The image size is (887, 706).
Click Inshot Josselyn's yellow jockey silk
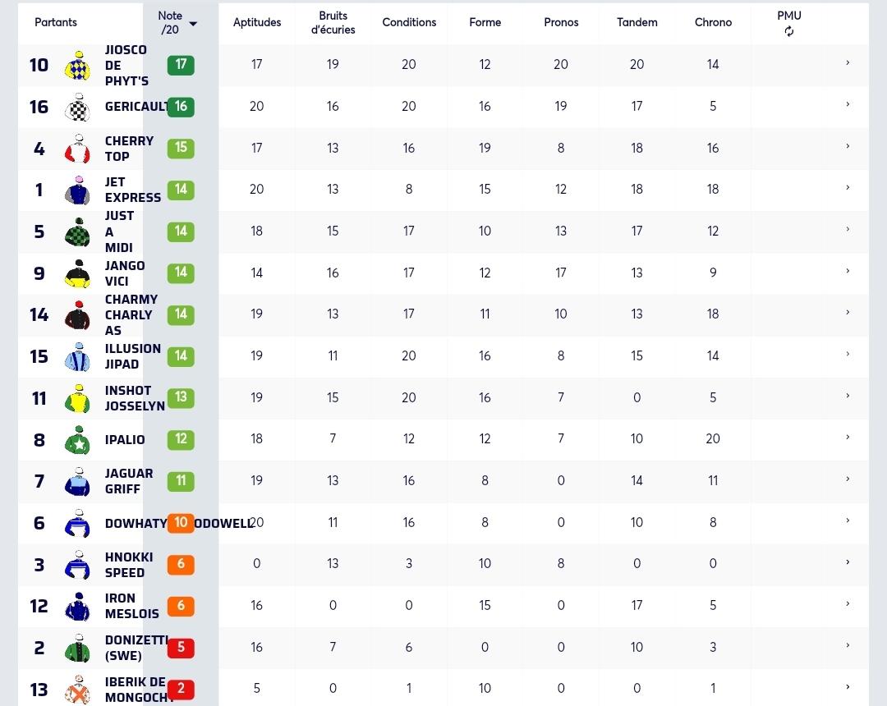click(x=77, y=398)
